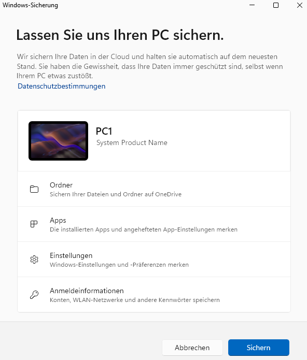Click the key icon for Anmeldeinformationen
Screen dimensions: 307x360
pyautogui.click(x=34, y=295)
